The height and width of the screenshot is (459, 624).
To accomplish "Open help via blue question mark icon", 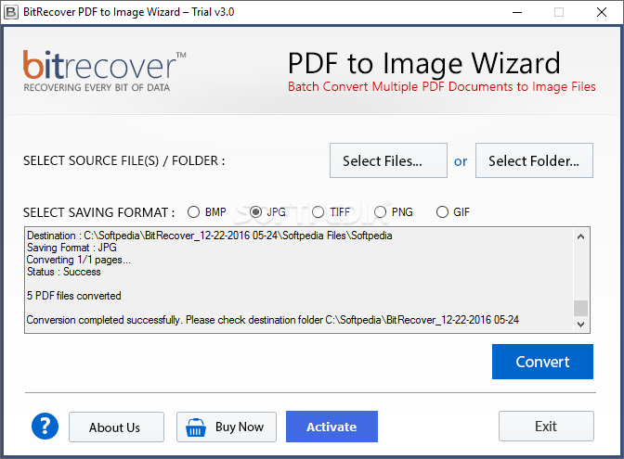I will click(45, 426).
